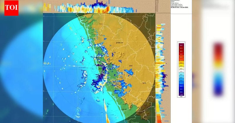Click the MYS label on the map
This screenshot has width=235, height=123.
coord(144,83)
